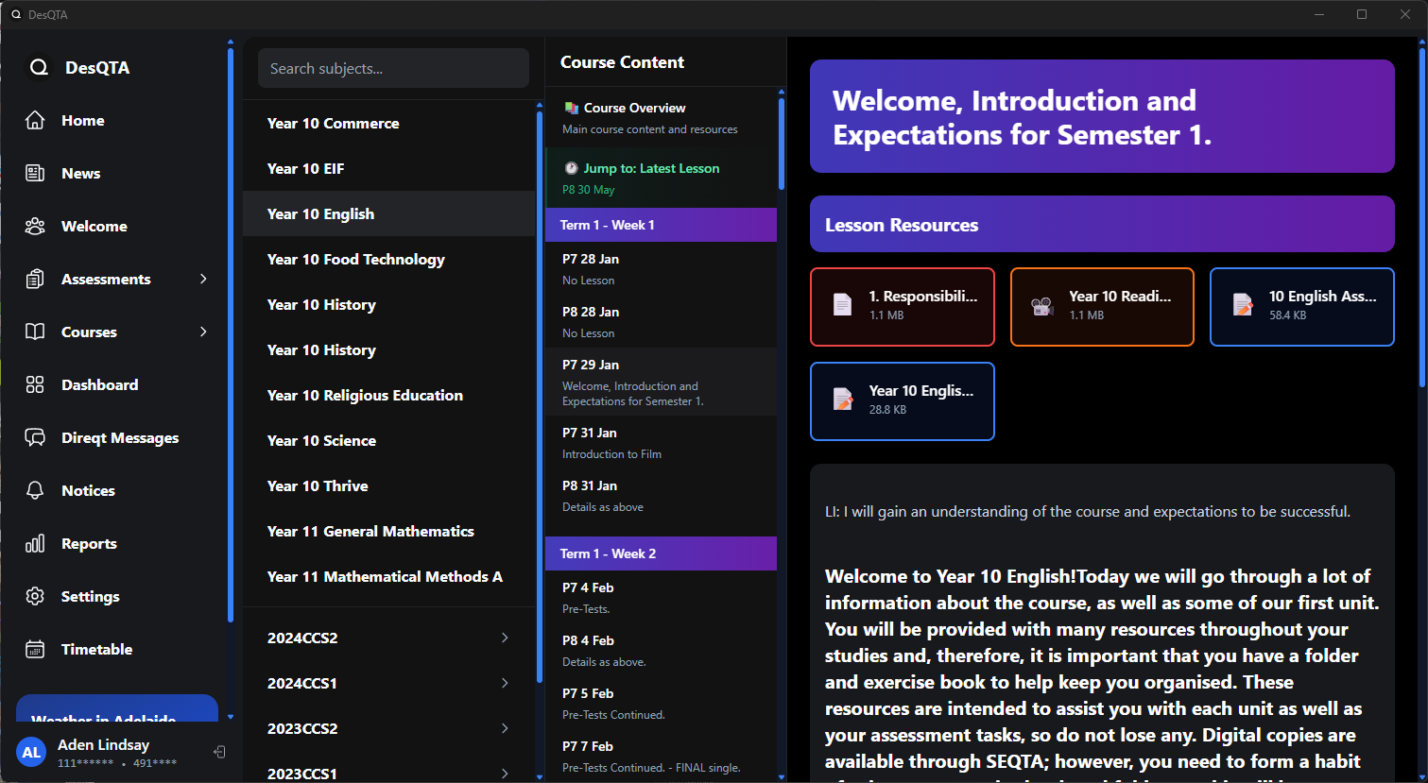Image resolution: width=1428 pixels, height=783 pixels.
Task: Click the Notices bell icon
Action: 35,490
